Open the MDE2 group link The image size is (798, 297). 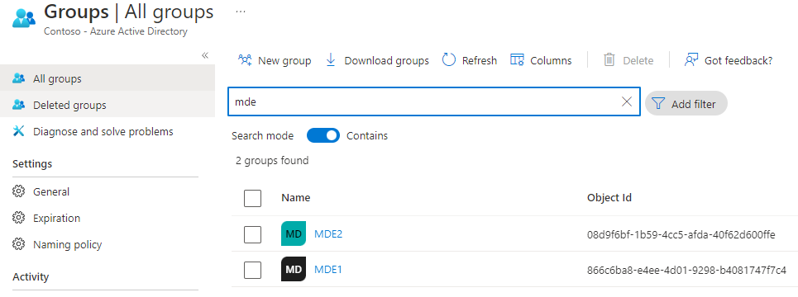(x=328, y=234)
